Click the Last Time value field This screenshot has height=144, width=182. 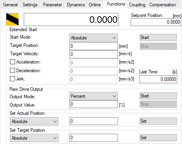[158, 79]
